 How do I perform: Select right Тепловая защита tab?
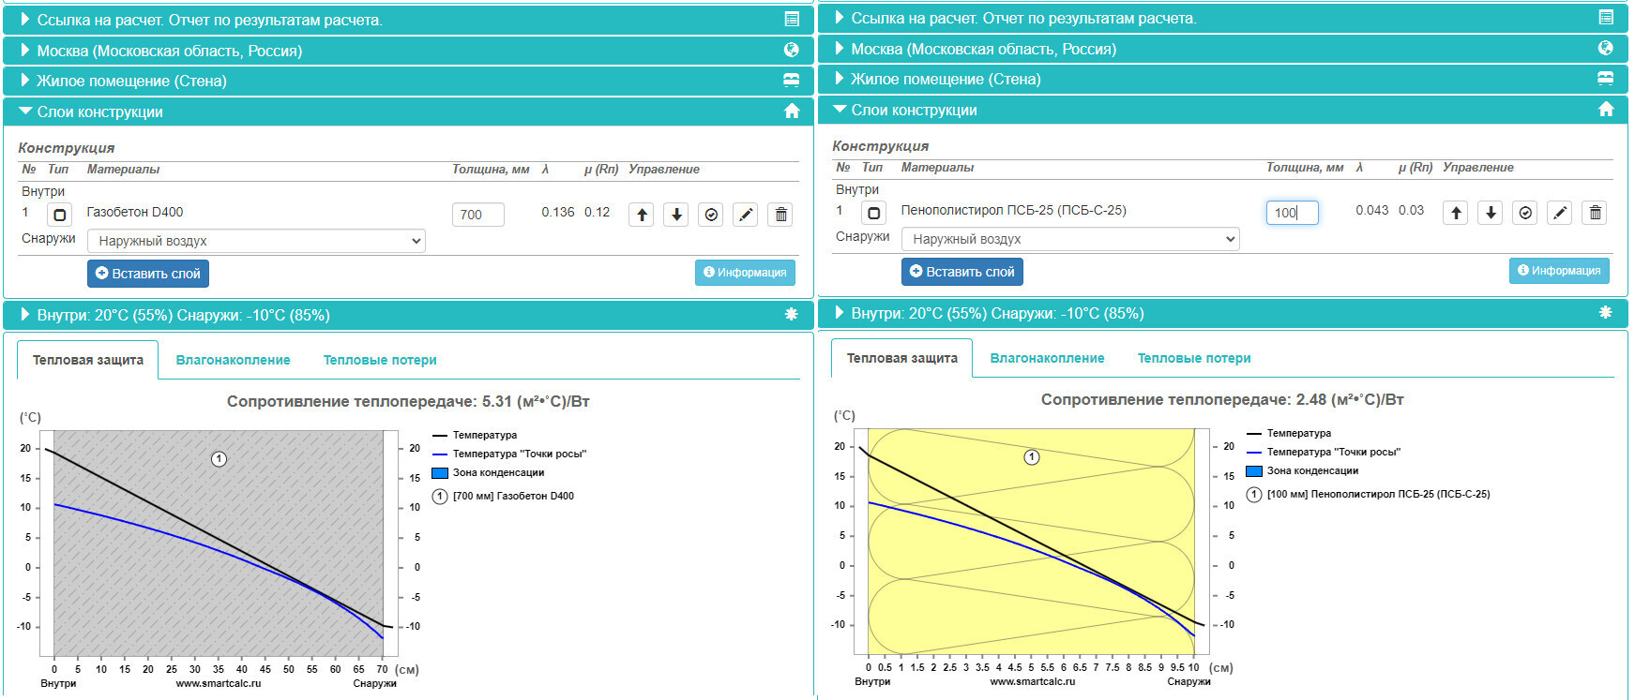click(x=902, y=358)
